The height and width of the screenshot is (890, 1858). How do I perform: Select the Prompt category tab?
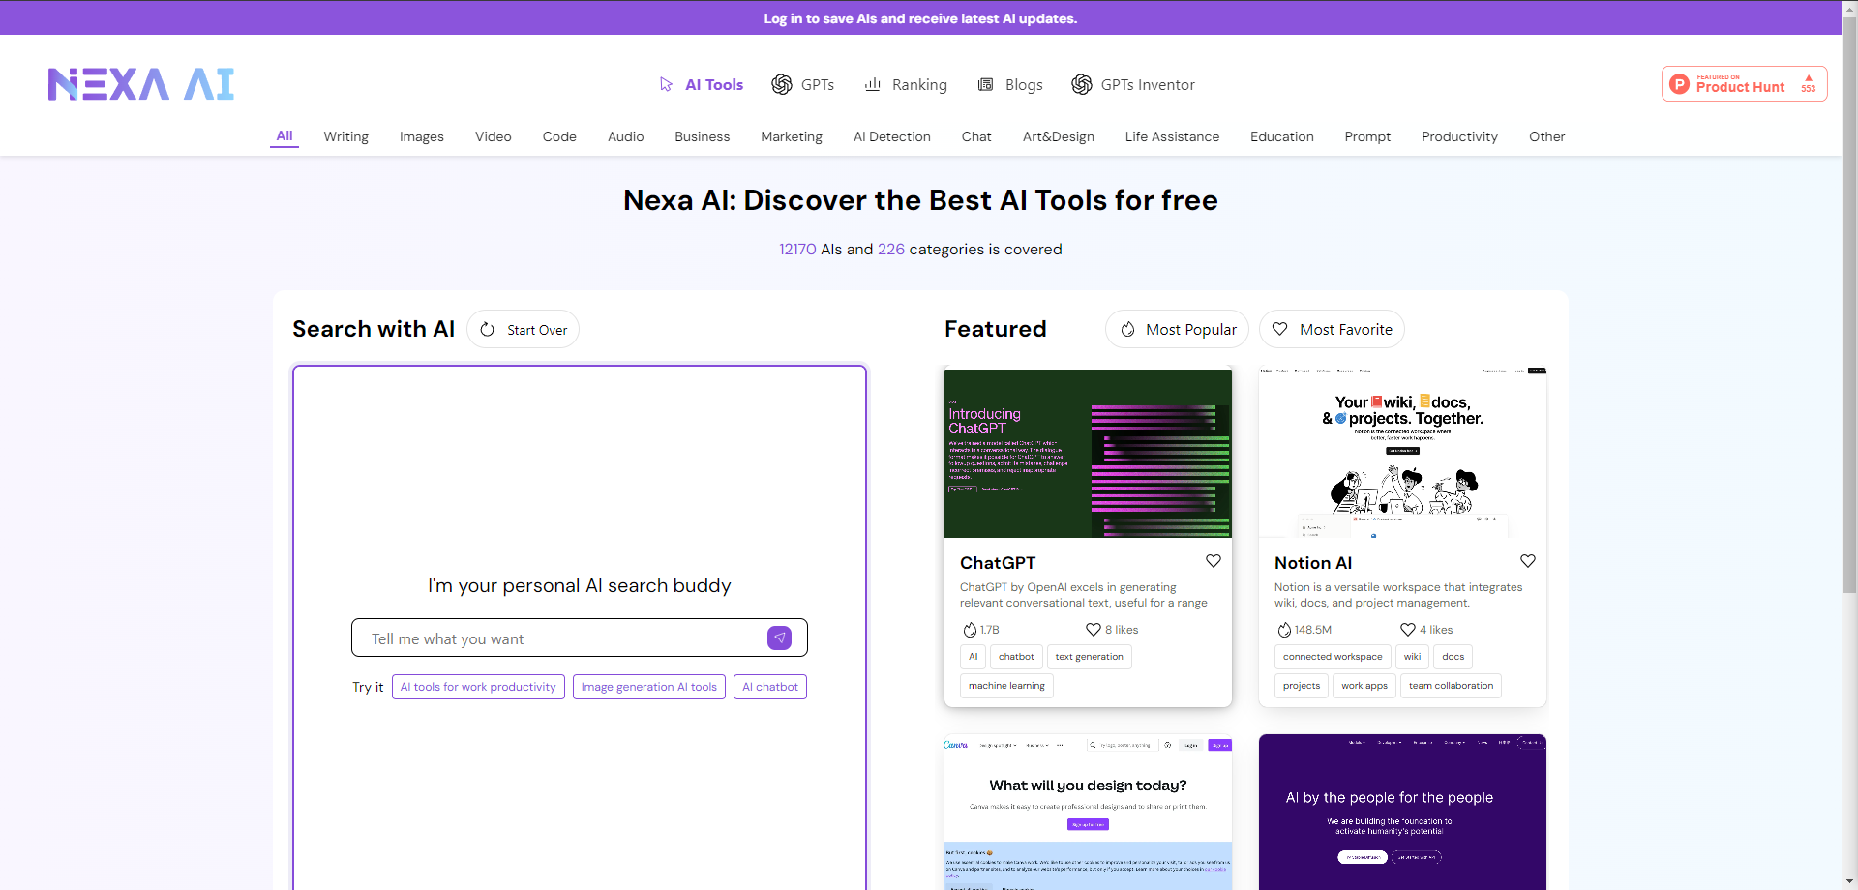coord(1367,136)
